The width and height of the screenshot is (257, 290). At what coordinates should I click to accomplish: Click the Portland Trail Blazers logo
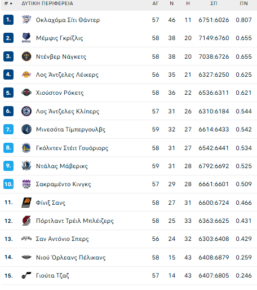point(26,221)
